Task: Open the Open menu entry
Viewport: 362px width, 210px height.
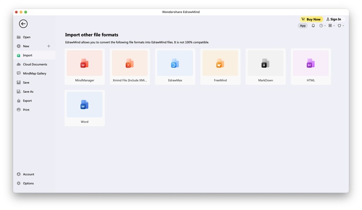Action: point(34,37)
